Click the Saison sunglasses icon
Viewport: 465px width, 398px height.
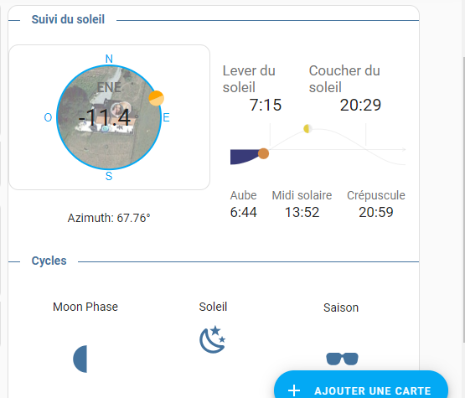342,359
